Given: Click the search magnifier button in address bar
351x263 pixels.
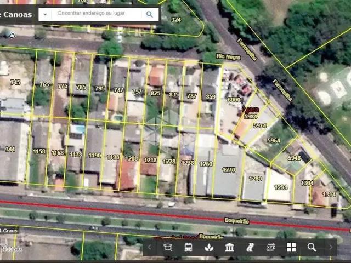Looking at the screenshot, I should [x=150, y=14].
